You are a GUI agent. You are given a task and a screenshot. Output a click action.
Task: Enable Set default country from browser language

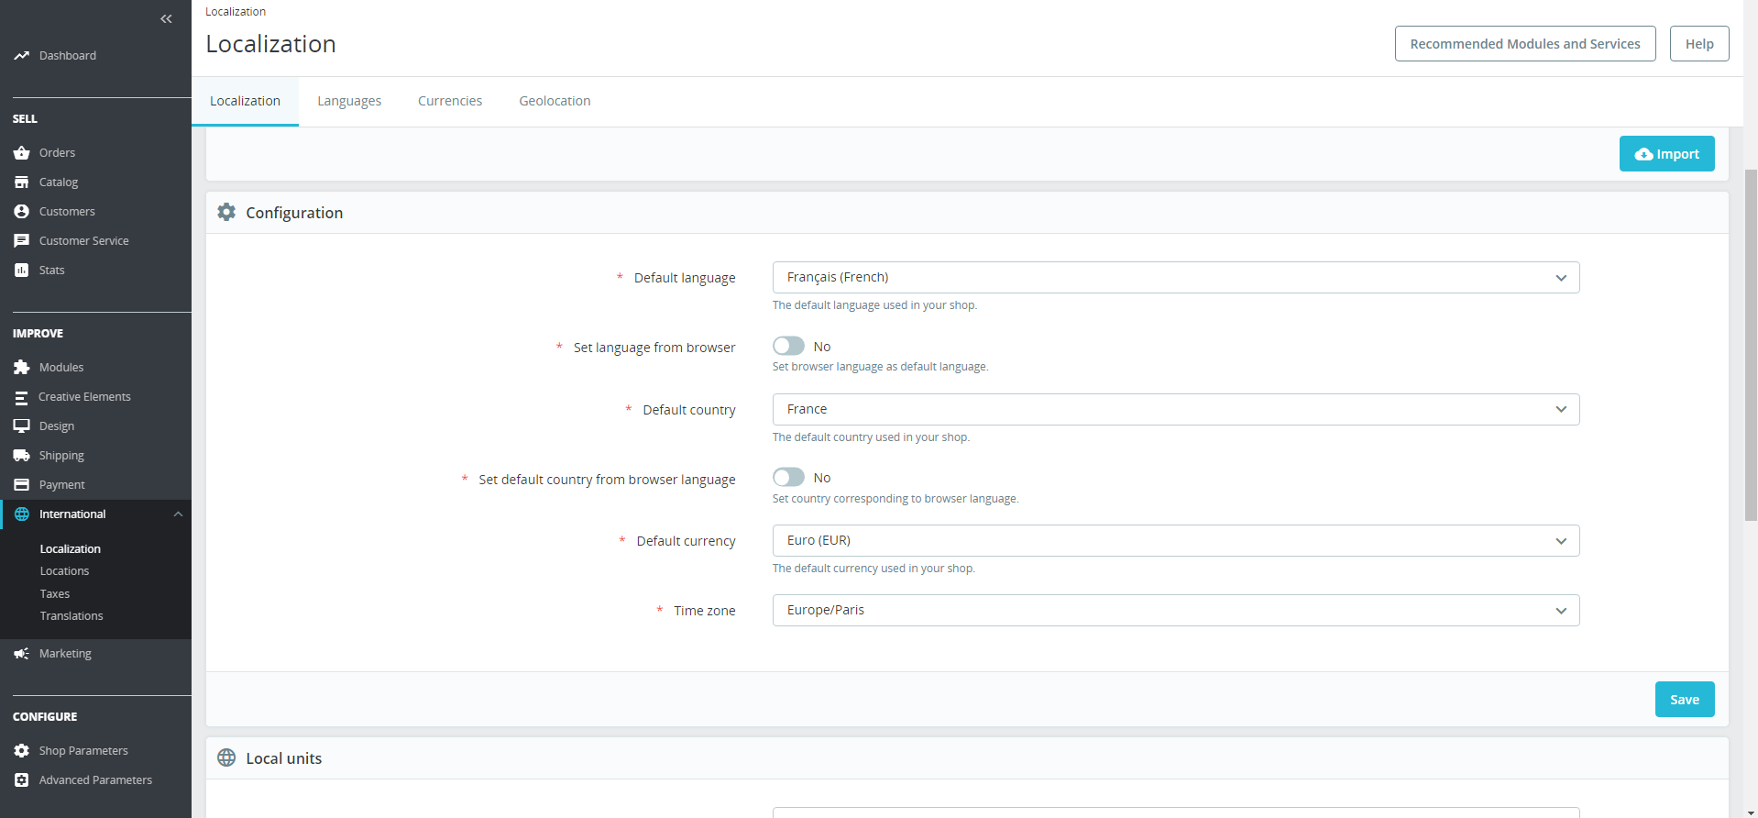tap(788, 477)
